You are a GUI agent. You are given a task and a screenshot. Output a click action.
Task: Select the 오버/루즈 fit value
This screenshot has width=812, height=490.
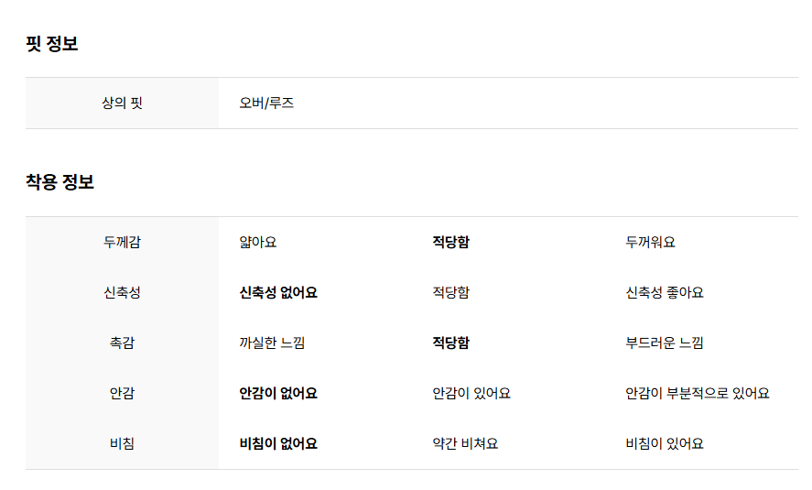tap(266, 103)
